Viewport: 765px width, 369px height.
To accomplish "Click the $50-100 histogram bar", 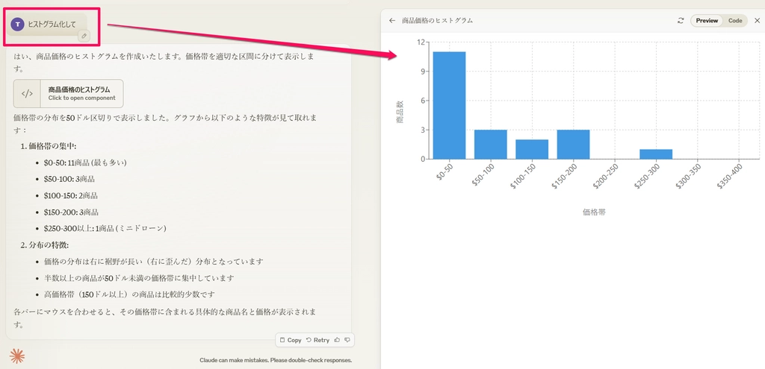I will point(490,144).
